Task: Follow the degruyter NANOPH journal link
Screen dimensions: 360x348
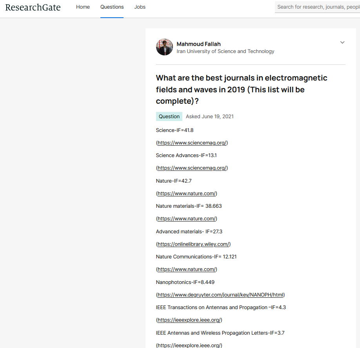Action: coord(220,295)
